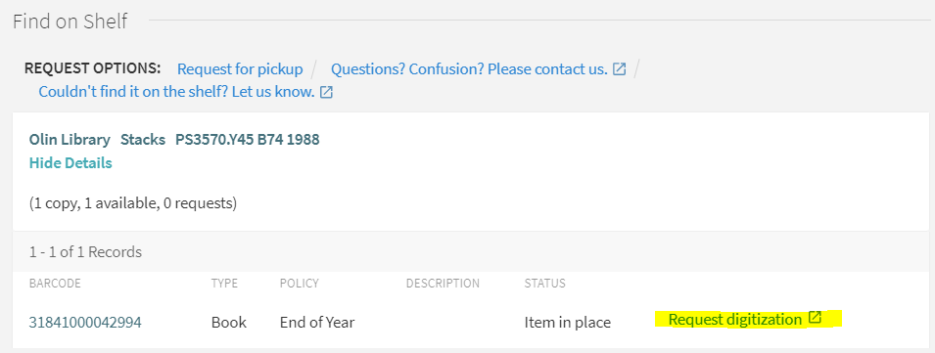Click external-link icon after 'Let us know'
Image resolution: width=935 pixels, height=353 pixels.
[x=326, y=92]
